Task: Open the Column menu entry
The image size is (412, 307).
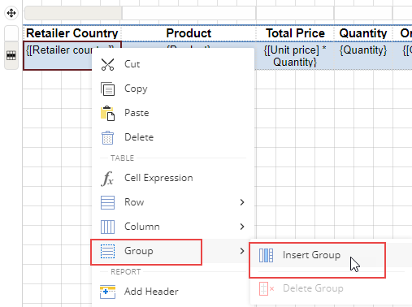Action: pos(173,227)
